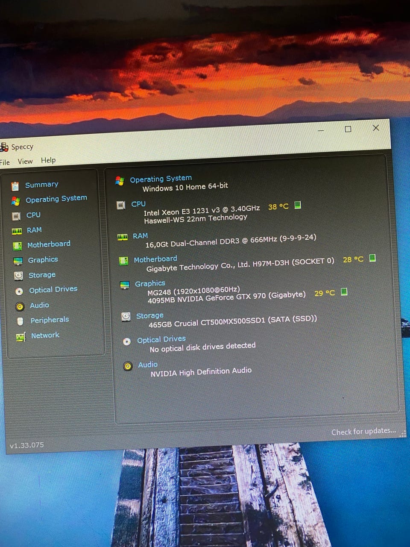Click the drive icon beside Storage heading in summary

point(126,317)
